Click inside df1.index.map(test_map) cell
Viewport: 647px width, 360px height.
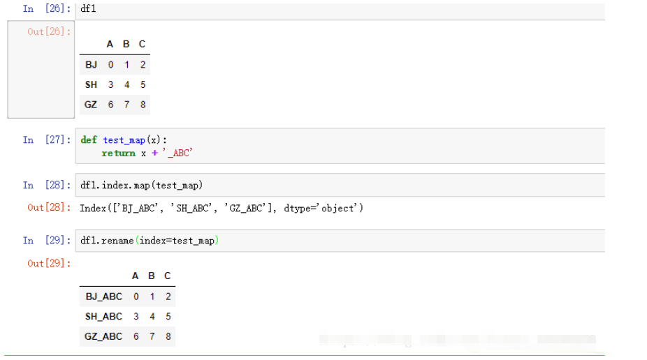(340, 185)
